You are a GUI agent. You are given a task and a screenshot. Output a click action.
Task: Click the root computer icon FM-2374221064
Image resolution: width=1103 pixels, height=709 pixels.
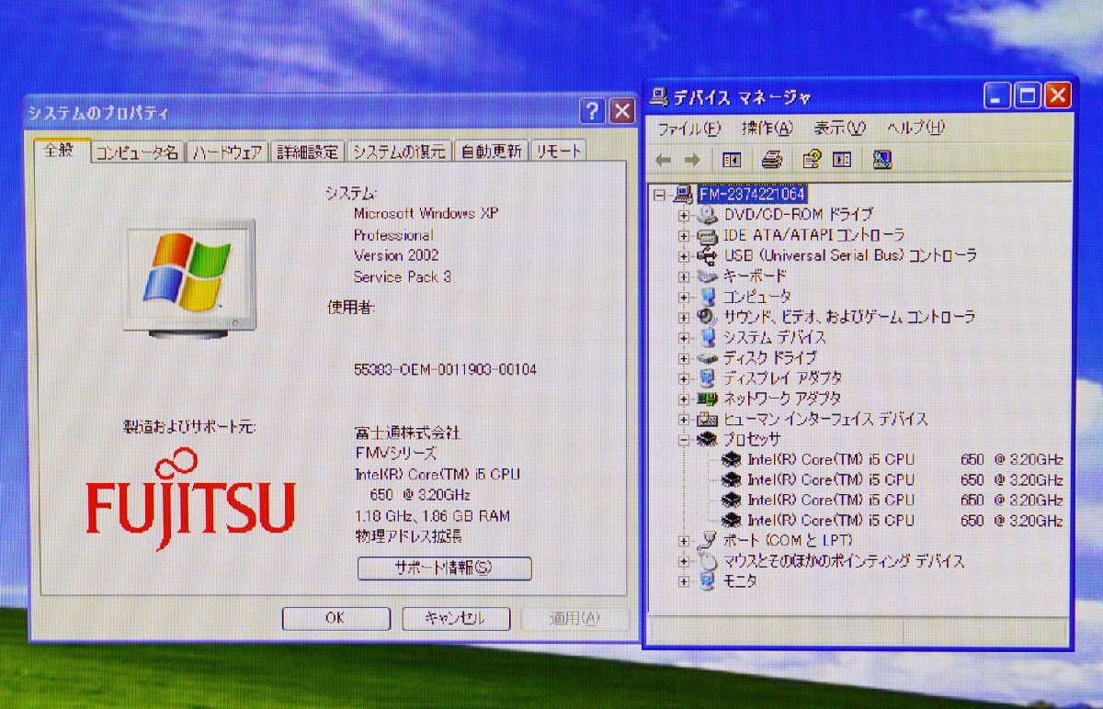click(x=685, y=194)
